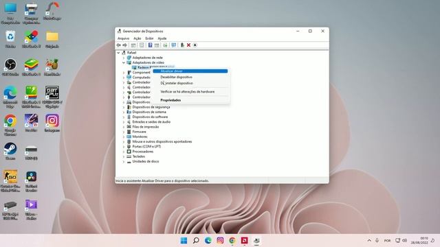The height and width of the screenshot is (247, 440).
Task: Open the AMD software taskbar icon
Action: (245, 241)
